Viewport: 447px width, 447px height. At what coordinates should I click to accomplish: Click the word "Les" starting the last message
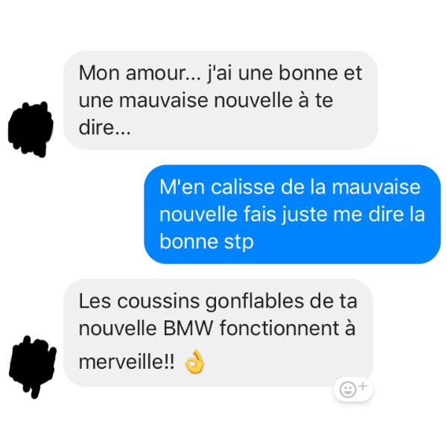(x=95, y=301)
